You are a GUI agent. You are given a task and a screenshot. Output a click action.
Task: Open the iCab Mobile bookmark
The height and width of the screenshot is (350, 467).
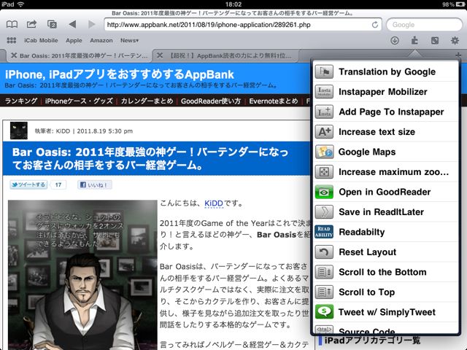41,40
